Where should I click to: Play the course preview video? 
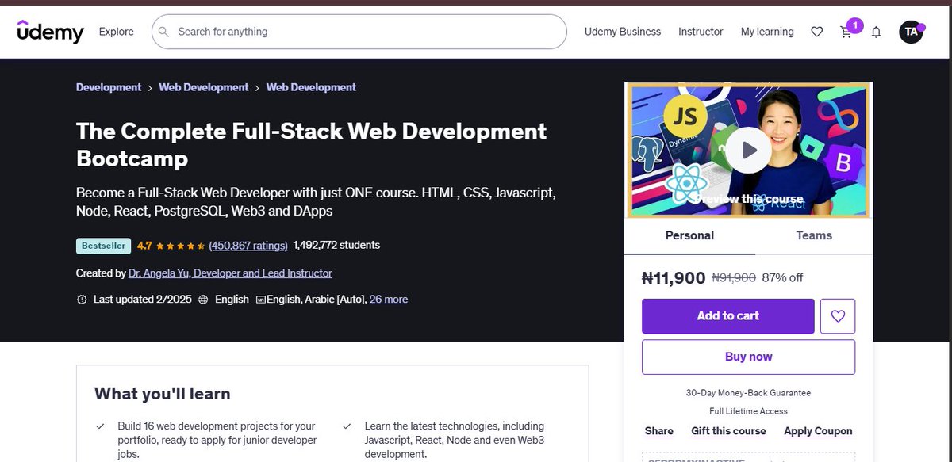tap(747, 150)
